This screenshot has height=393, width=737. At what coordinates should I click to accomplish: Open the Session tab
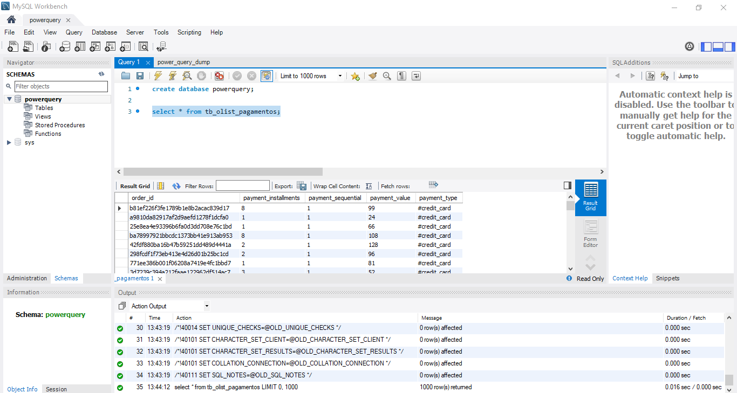tap(56, 389)
